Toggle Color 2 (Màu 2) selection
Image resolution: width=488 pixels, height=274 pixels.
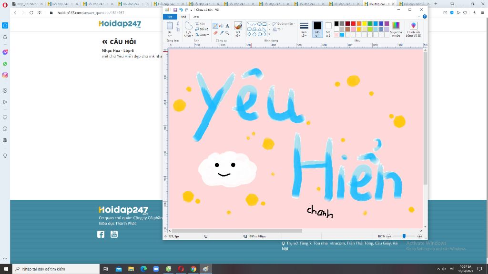tap(328, 29)
